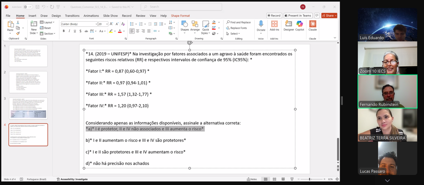The width and height of the screenshot is (424, 185).
Task: Click the Redo arrow icon
Action: tap(52, 7)
